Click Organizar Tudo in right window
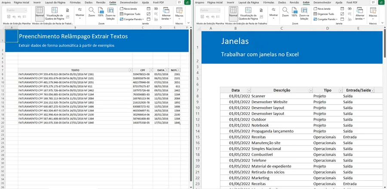The height and width of the screenshot is (189, 387). pyautogui.click(x=323, y=14)
